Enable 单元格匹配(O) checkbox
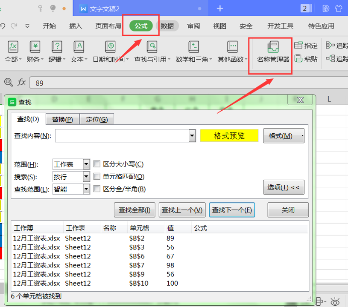The image size is (348, 307). pyautogui.click(x=97, y=176)
